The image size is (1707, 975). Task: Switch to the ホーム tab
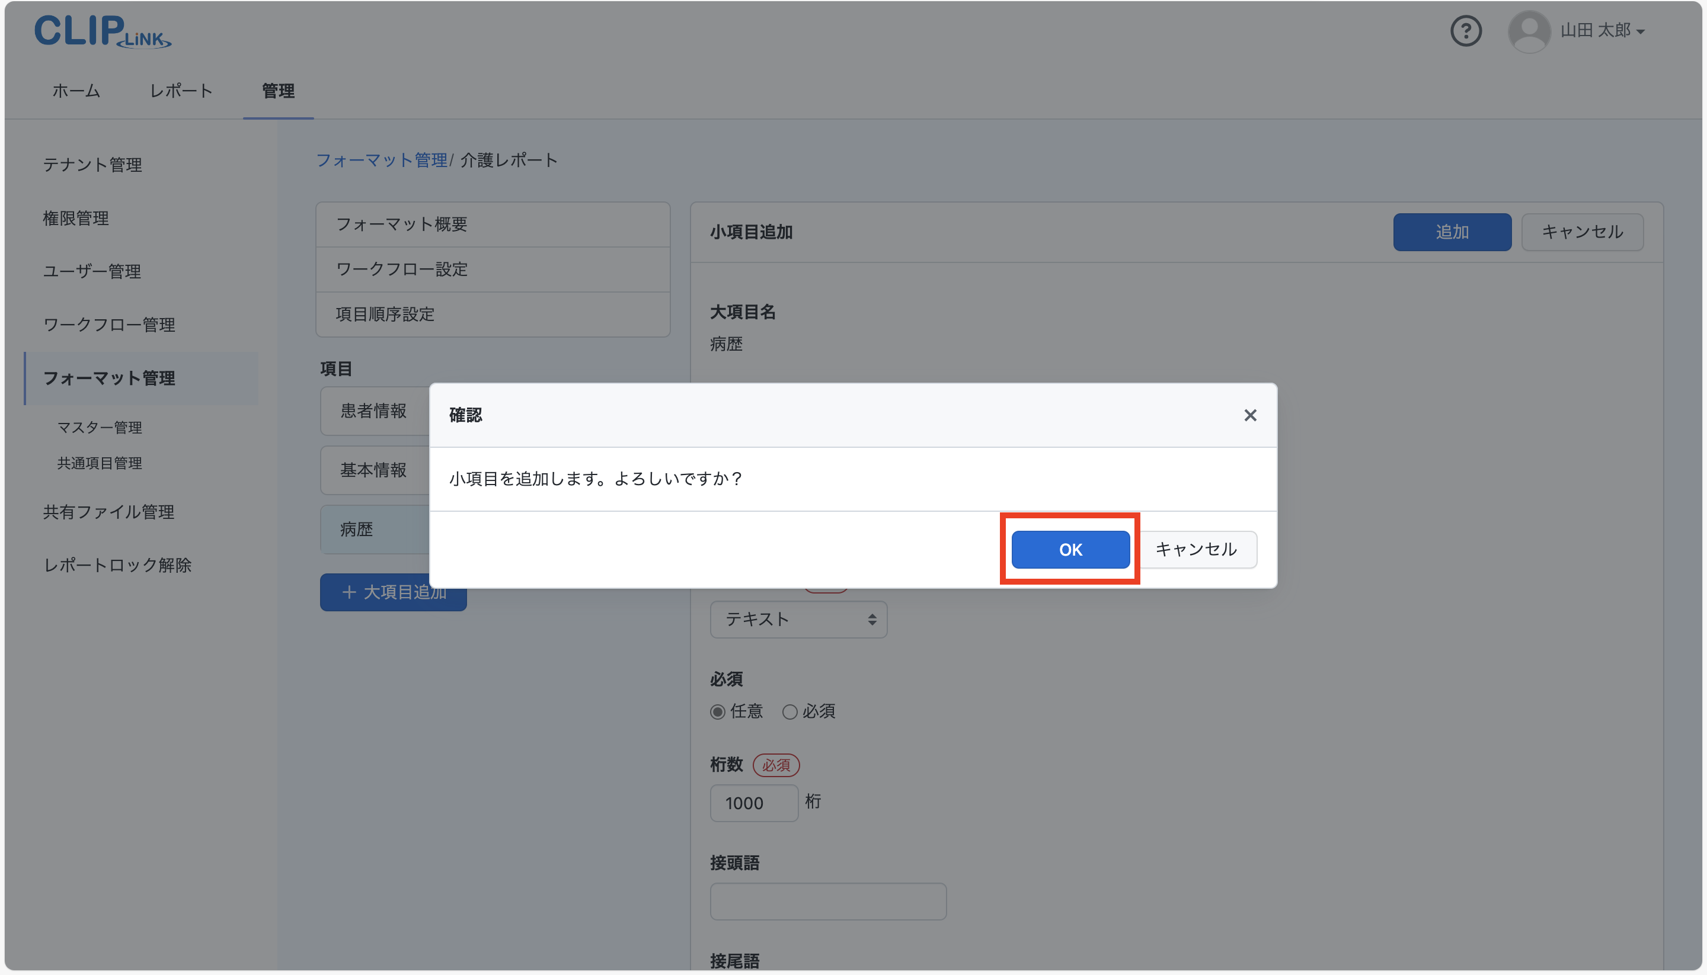(x=76, y=91)
